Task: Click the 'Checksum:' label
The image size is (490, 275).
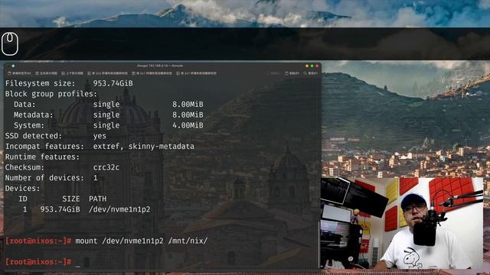Action: click(x=24, y=167)
